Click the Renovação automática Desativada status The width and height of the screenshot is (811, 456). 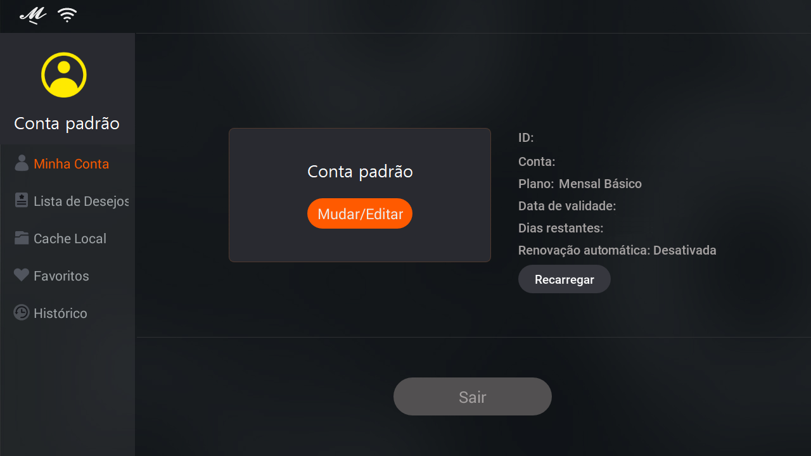[617, 250]
